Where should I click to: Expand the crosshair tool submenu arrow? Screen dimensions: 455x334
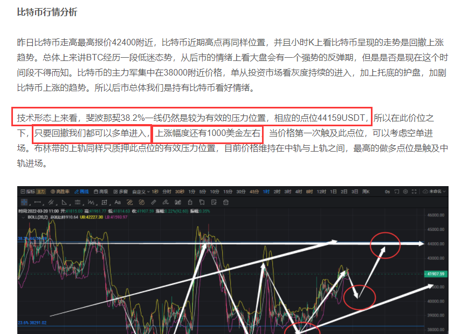tap(30, 205)
